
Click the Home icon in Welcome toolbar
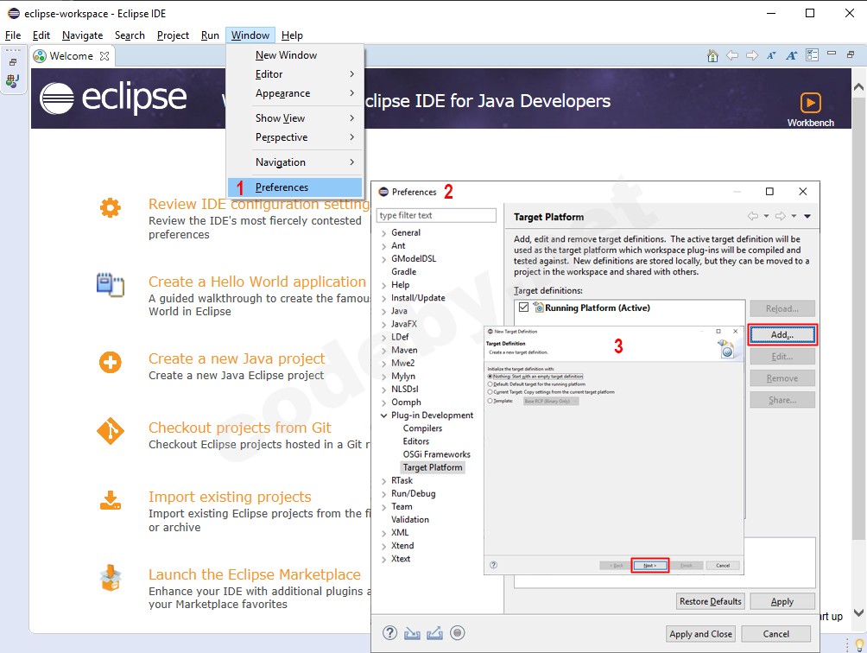click(712, 55)
